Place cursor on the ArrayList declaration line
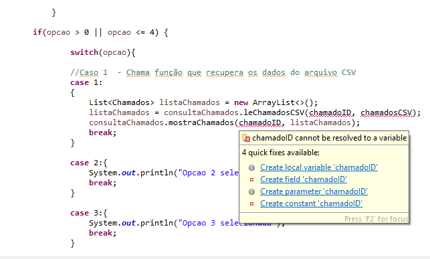 pyautogui.click(x=203, y=102)
